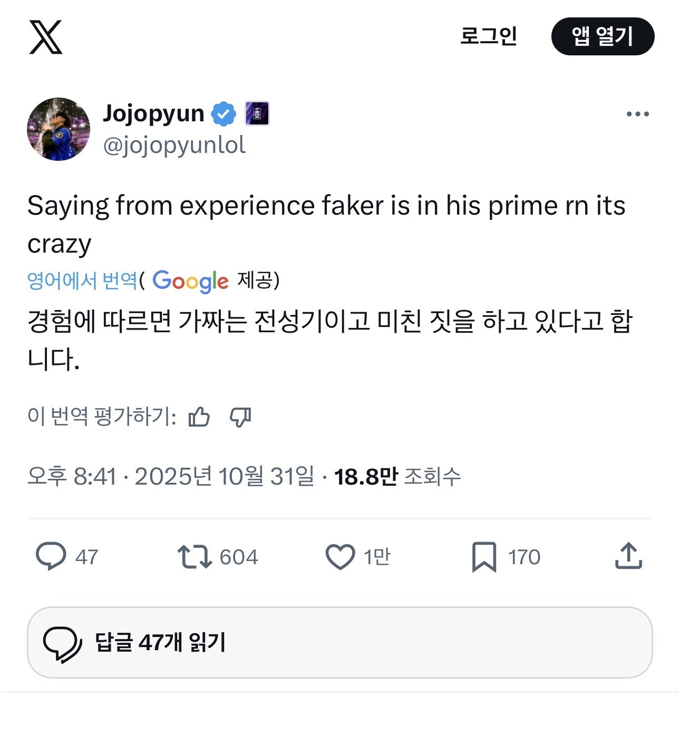Click the repost arrows icon
Image resolution: width=680 pixels, height=734 pixels.
click(195, 557)
